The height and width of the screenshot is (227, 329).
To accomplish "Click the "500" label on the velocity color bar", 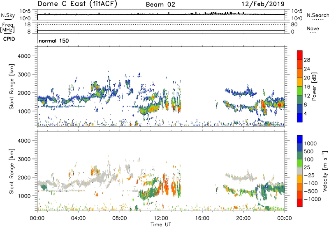I will pos(309,151).
